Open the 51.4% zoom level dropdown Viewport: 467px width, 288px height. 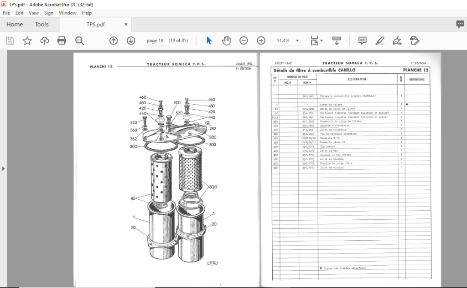297,40
